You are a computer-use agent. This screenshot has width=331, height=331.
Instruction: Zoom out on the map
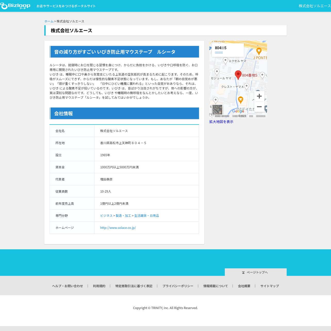click(259, 107)
